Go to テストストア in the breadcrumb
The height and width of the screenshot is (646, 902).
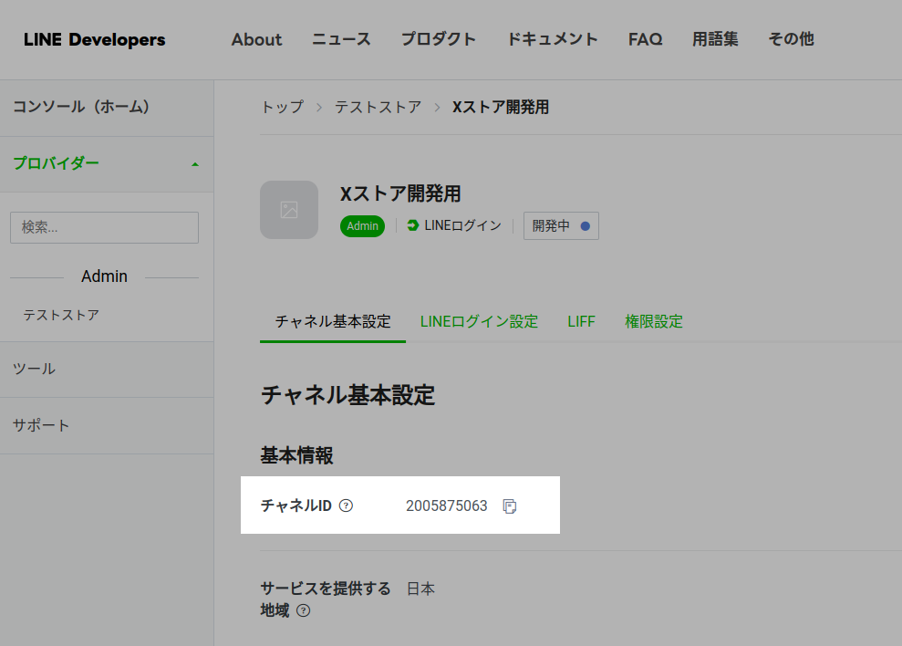coord(378,107)
